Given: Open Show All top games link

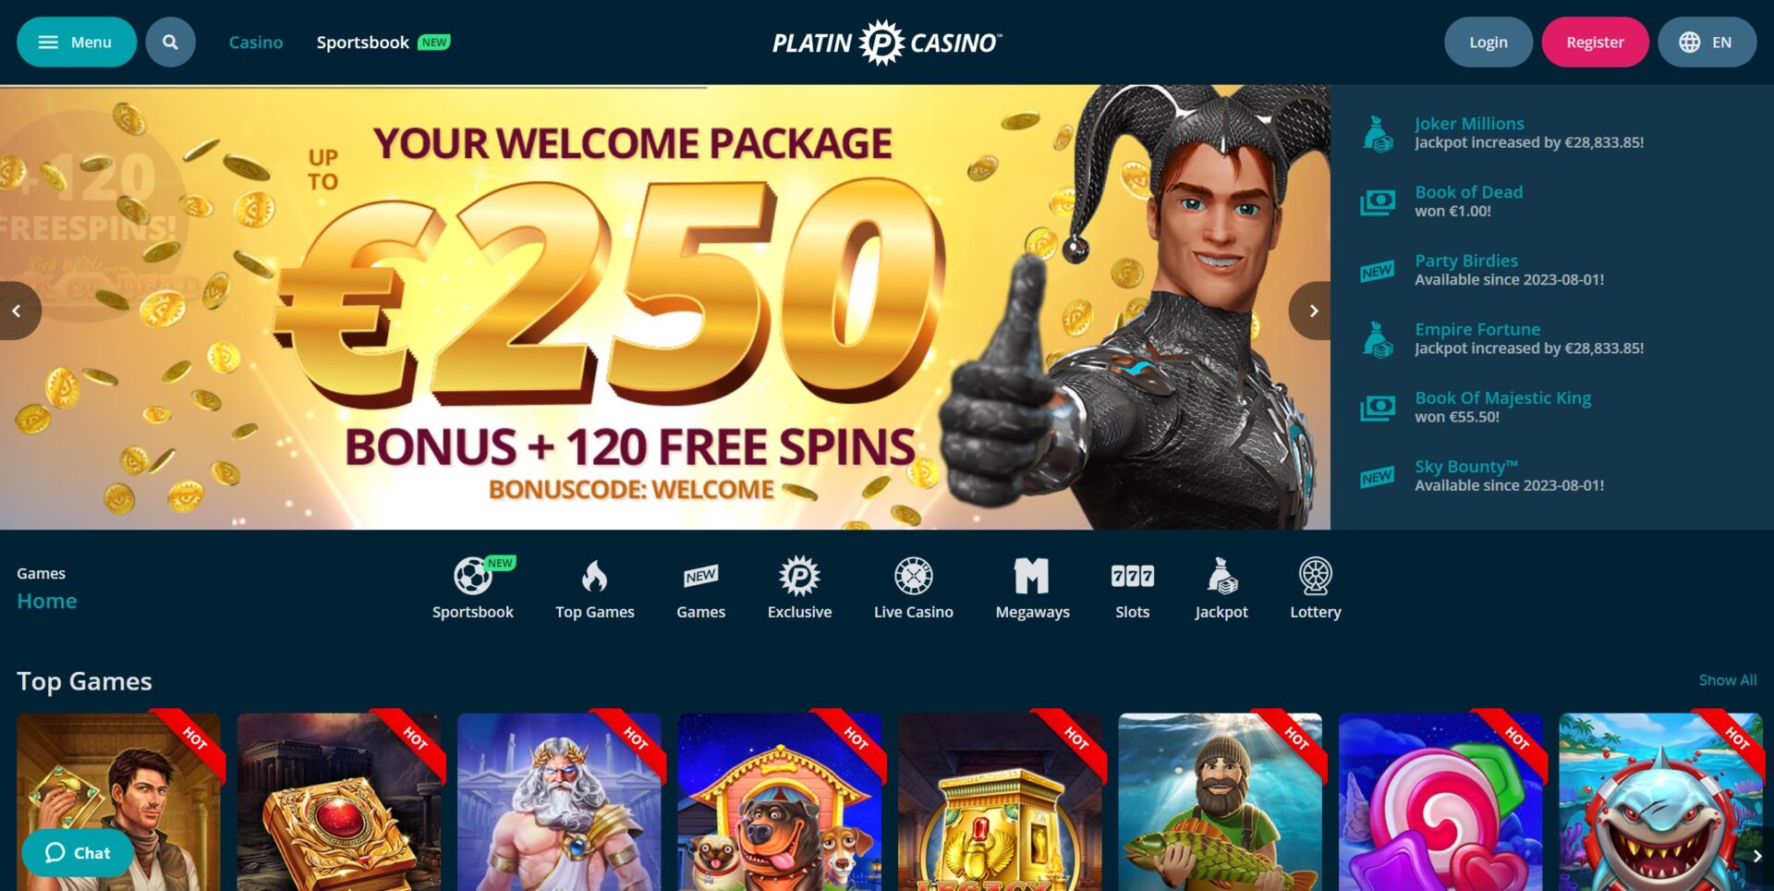Looking at the screenshot, I should [1727, 680].
